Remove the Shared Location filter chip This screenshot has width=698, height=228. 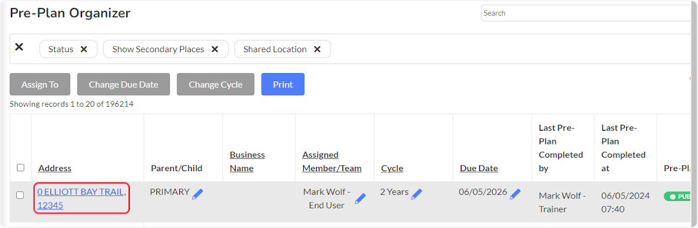[317, 49]
